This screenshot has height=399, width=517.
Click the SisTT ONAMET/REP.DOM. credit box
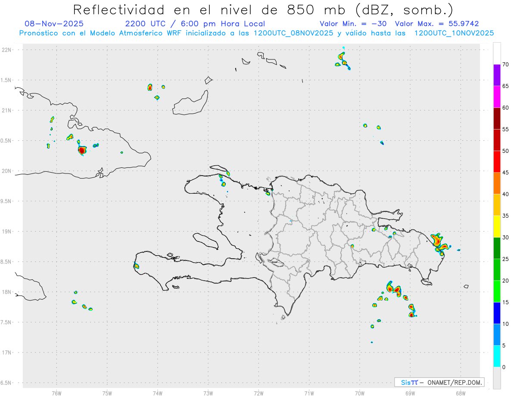point(439,382)
